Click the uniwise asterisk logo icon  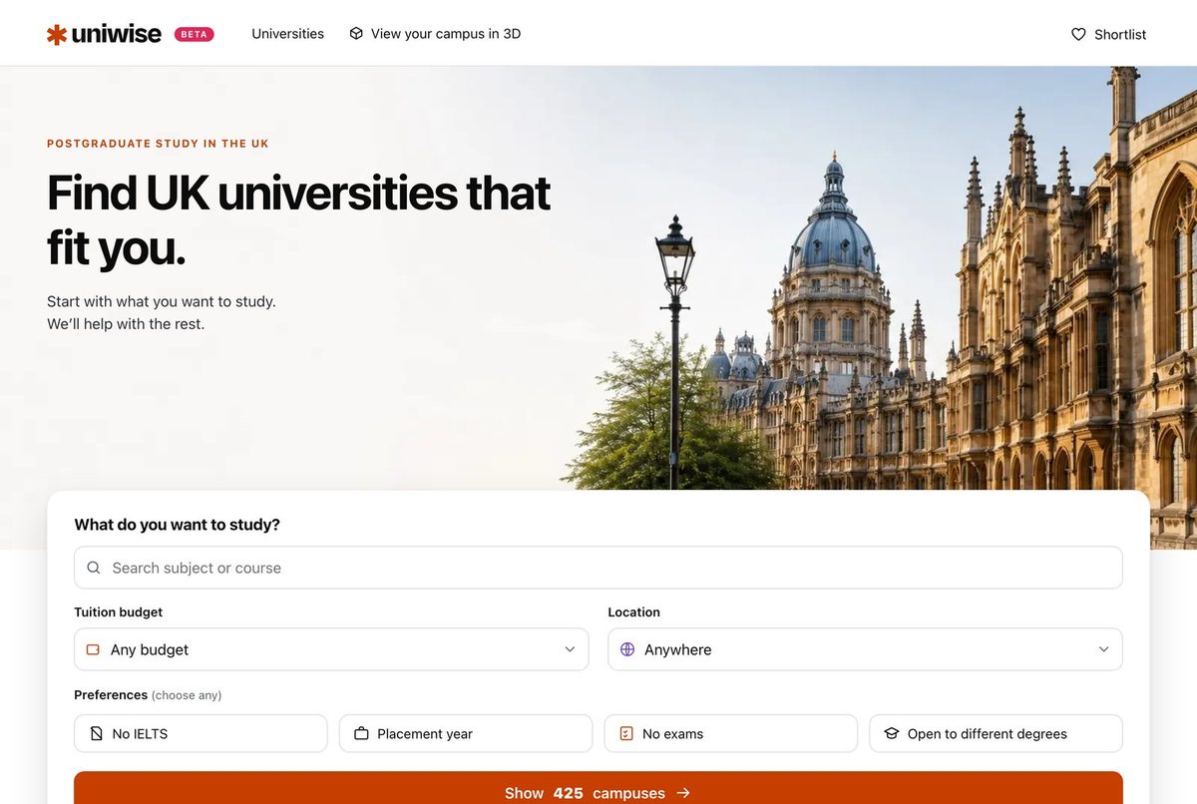(x=57, y=34)
